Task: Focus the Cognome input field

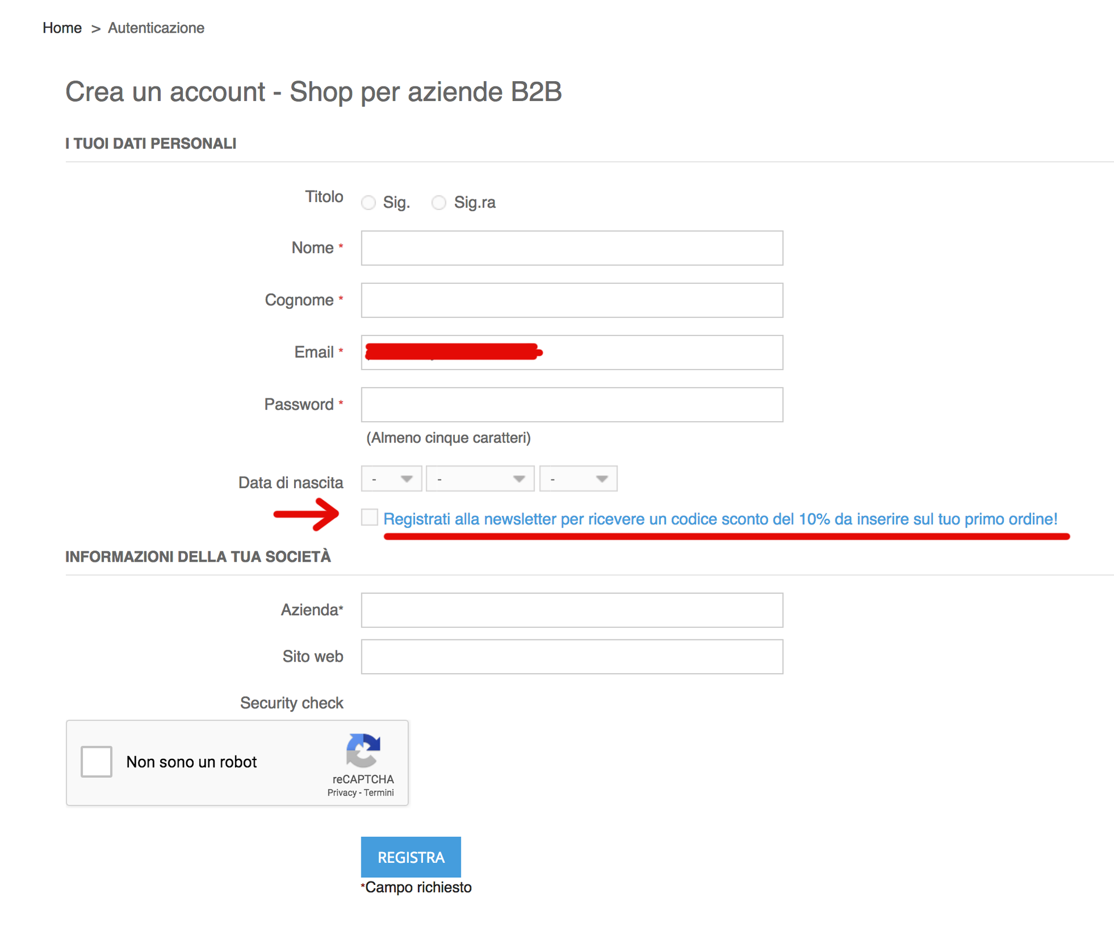Action: tap(572, 301)
